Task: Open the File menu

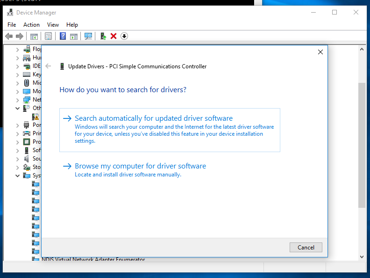Action: [x=12, y=25]
